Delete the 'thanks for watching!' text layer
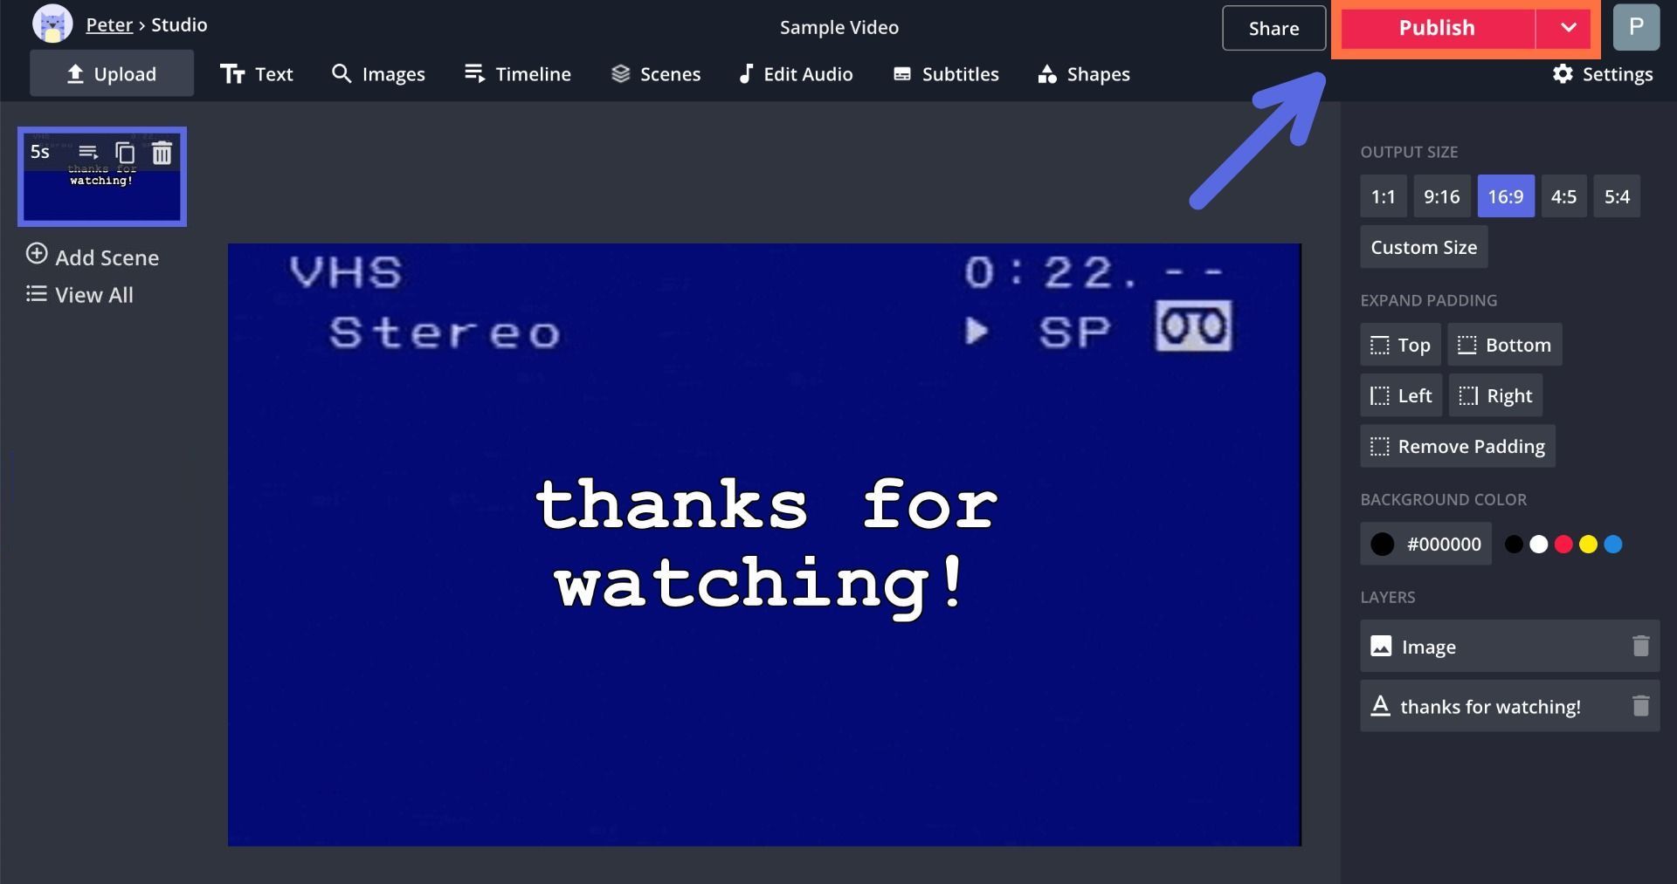 [1640, 705]
